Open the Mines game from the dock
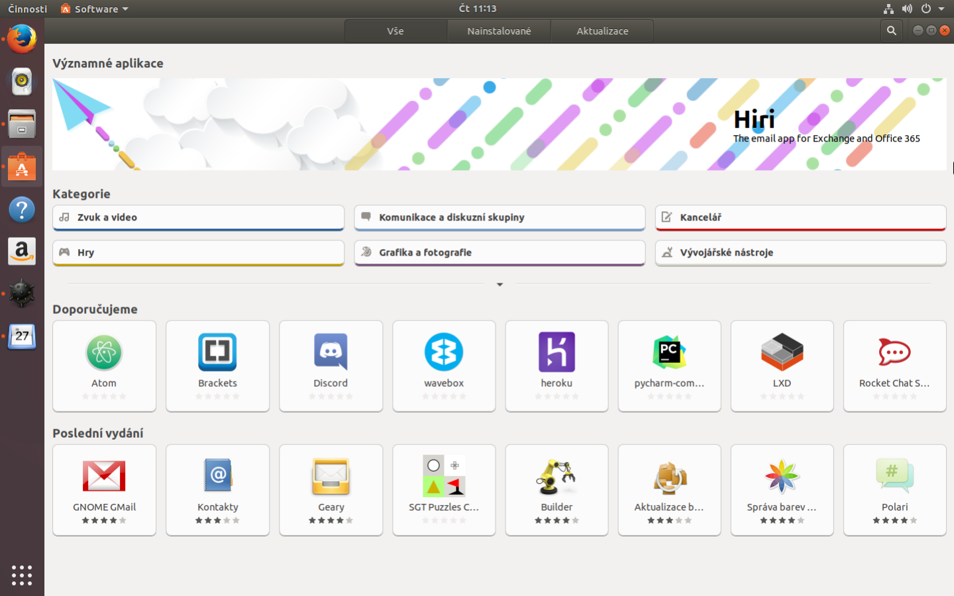Screen dimensions: 954x596 (22, 293)
